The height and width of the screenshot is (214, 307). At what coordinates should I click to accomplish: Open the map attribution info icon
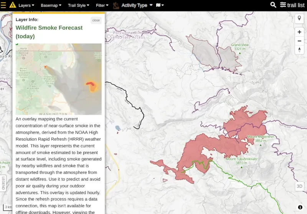[x=300, y=207]
